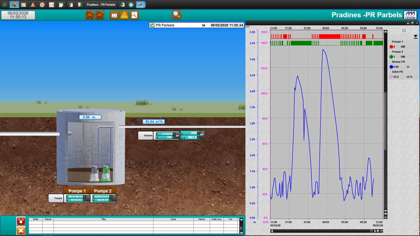Click the yellow warning triangle button
This screenshot has width=420, height=236.
coord(124,15)
